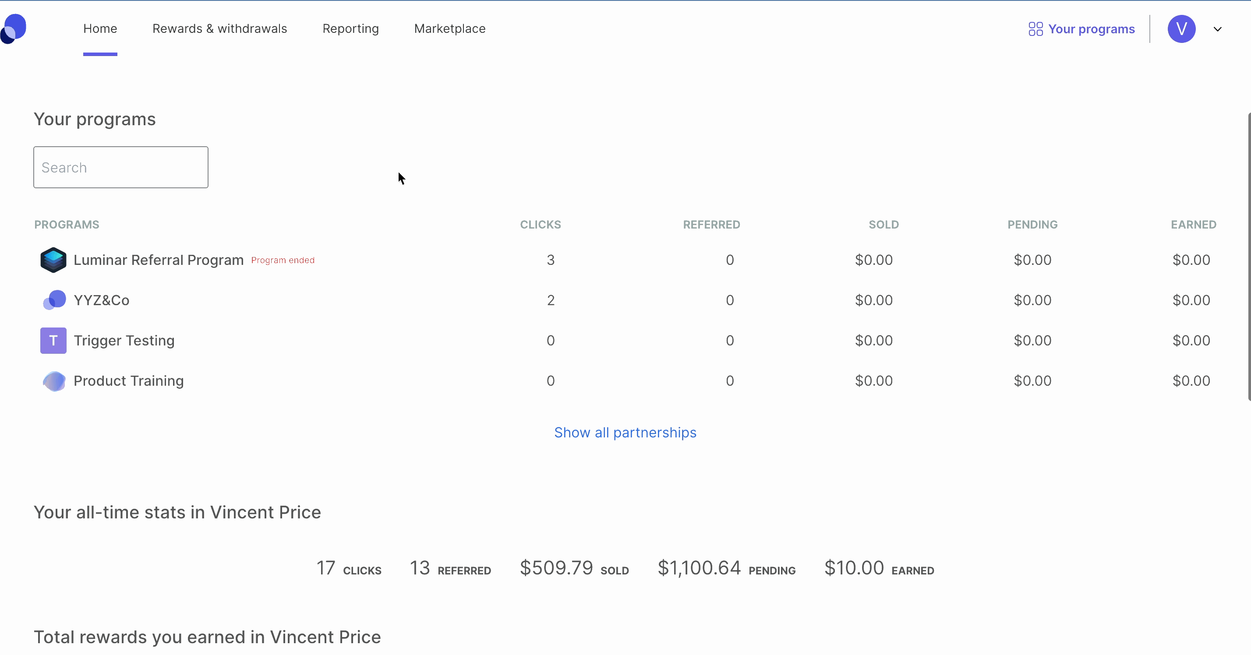Click the app logo in the top-left corner
Viewport: 1251px width, 655px height.
[x=14, y=28]
